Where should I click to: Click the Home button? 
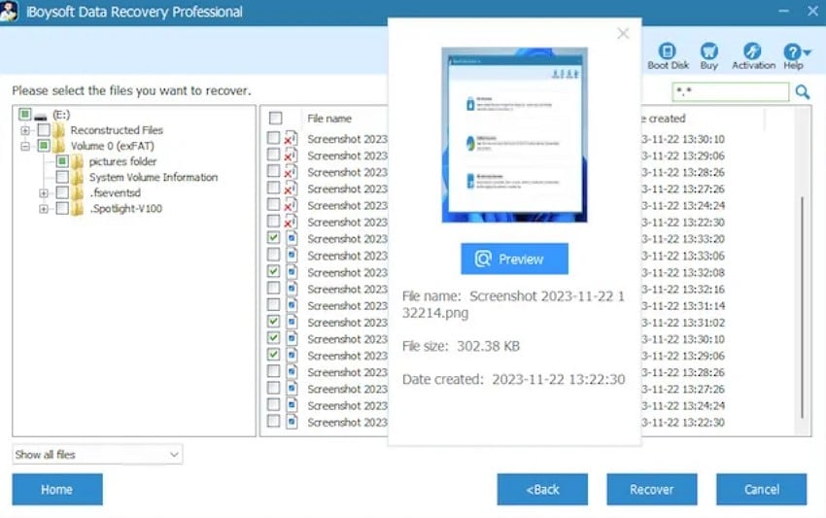pos(57,489)
